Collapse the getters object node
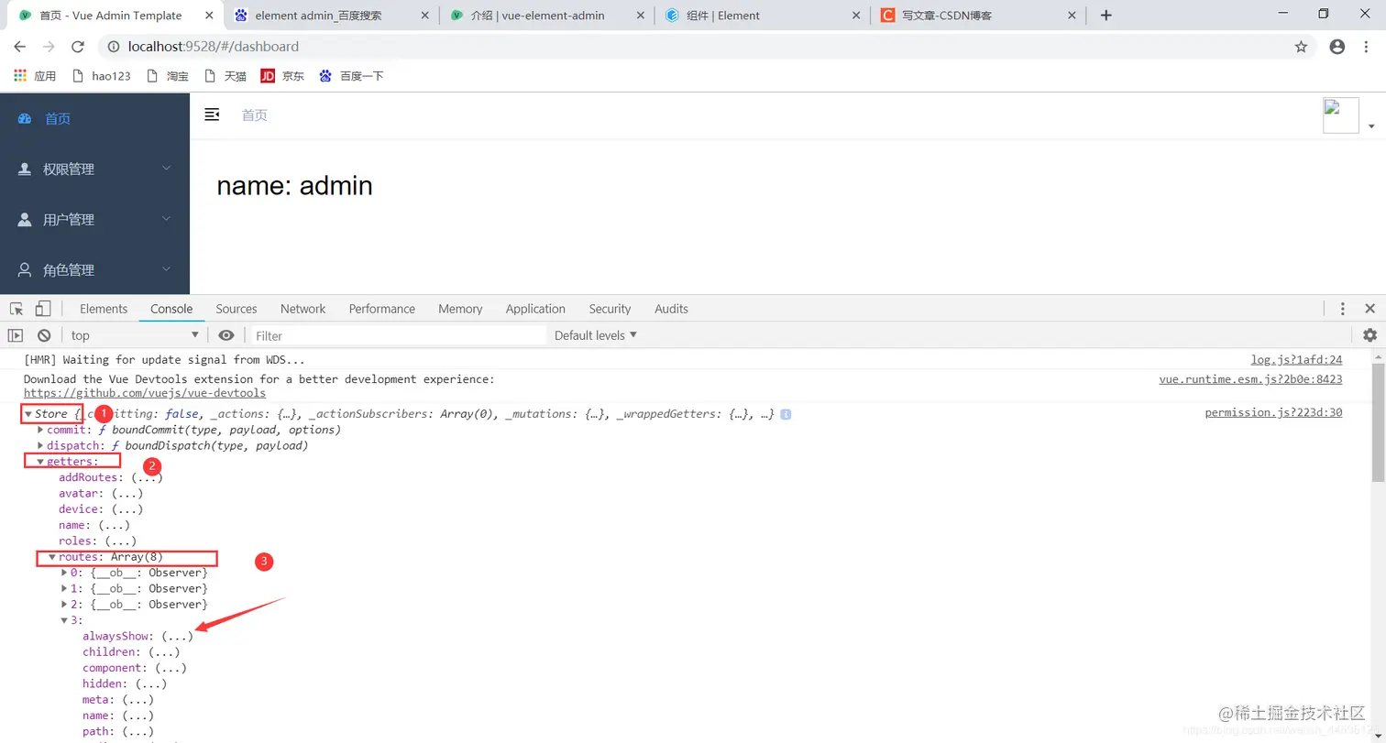The image size is (1386, 743). [x=40, y=462]
